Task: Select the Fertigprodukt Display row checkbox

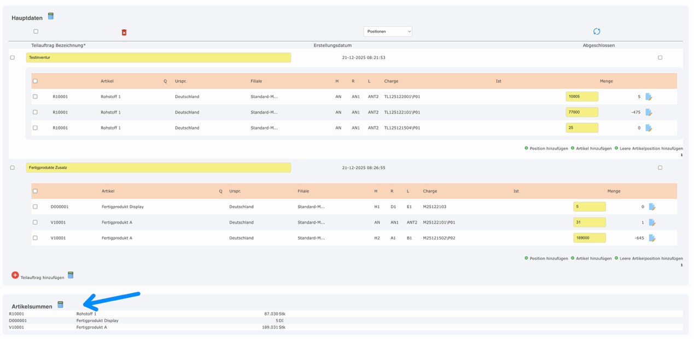Action: pos(35,207)
